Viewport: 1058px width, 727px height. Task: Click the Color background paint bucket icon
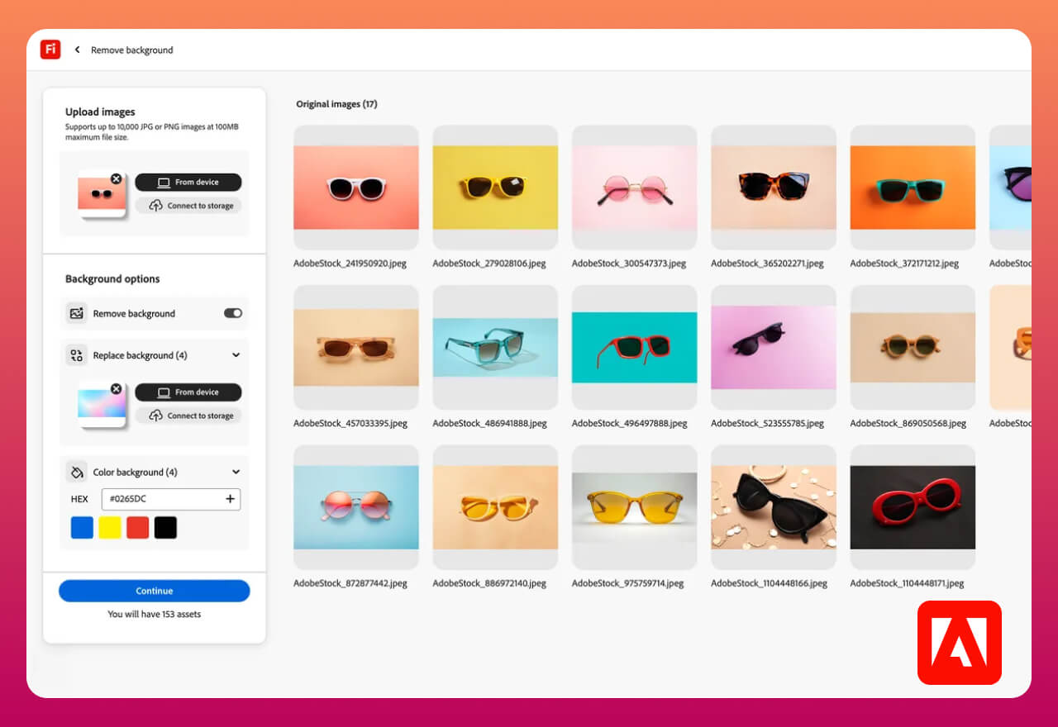(x=77, y=473)
